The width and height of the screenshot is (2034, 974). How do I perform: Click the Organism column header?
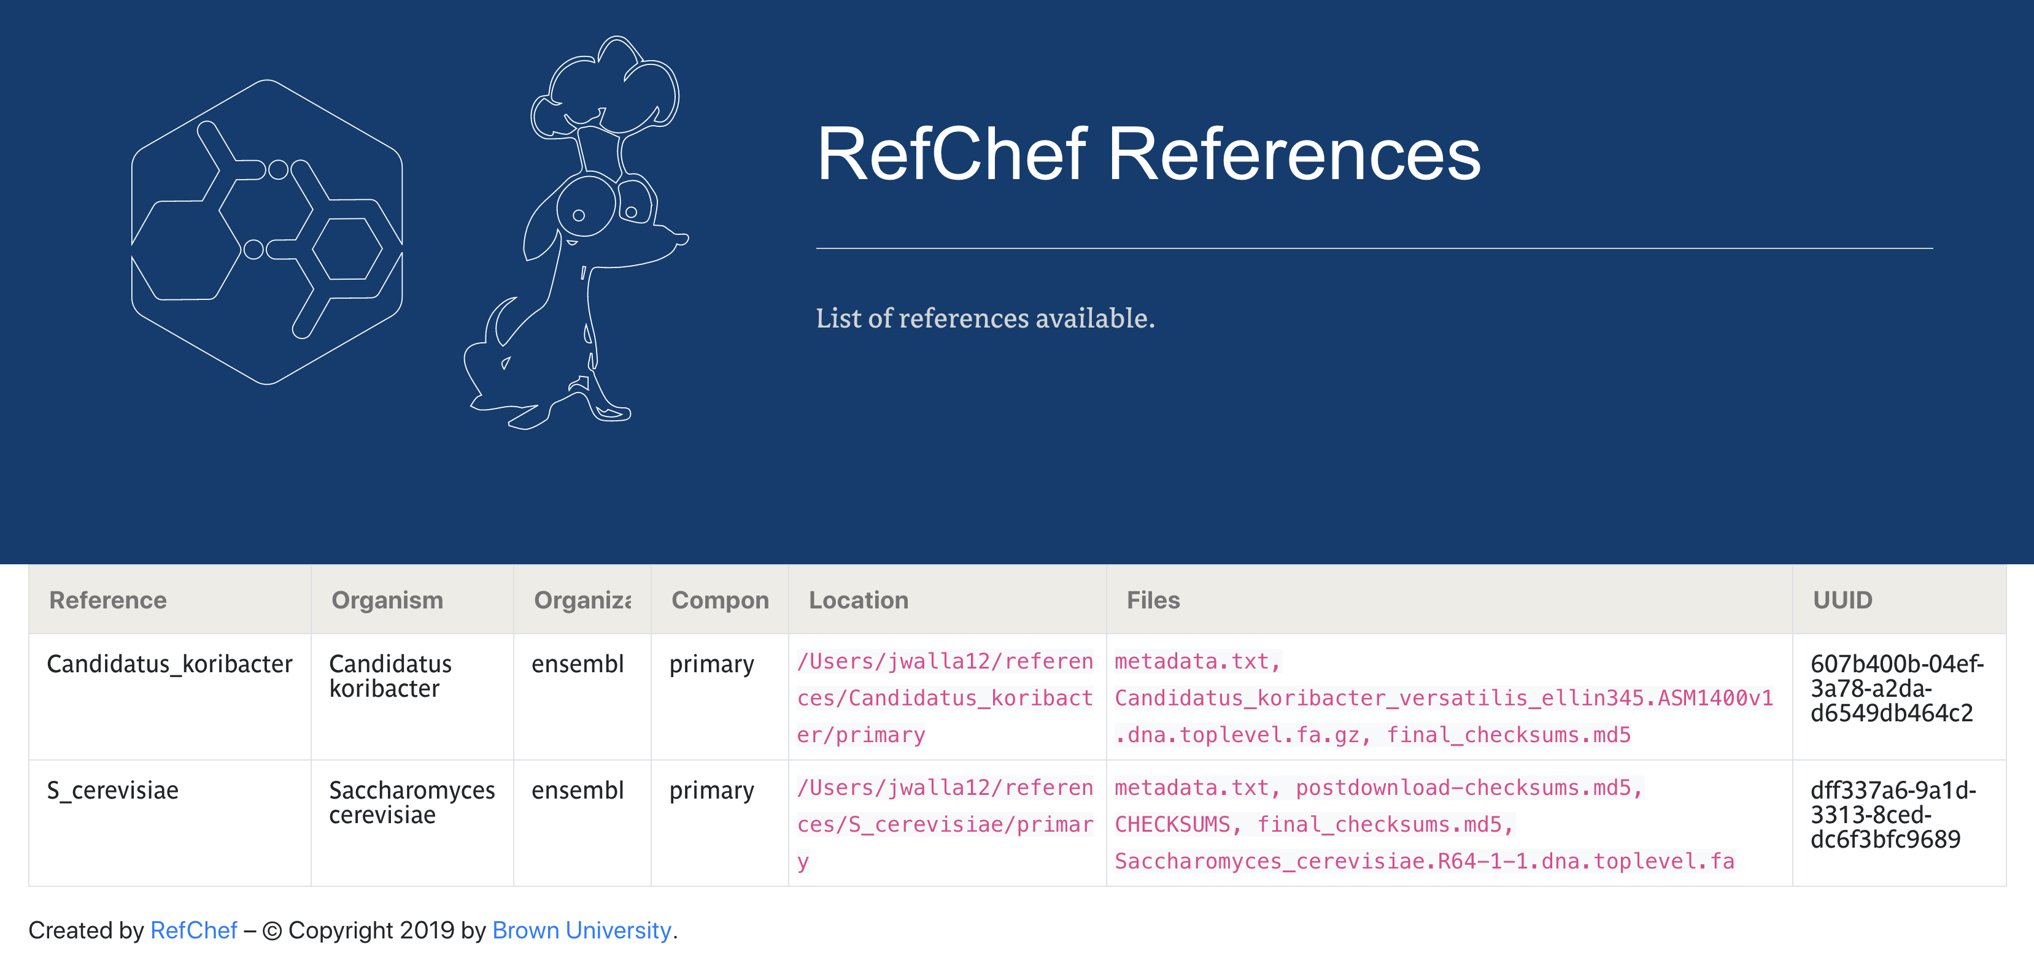coord(412,600)
